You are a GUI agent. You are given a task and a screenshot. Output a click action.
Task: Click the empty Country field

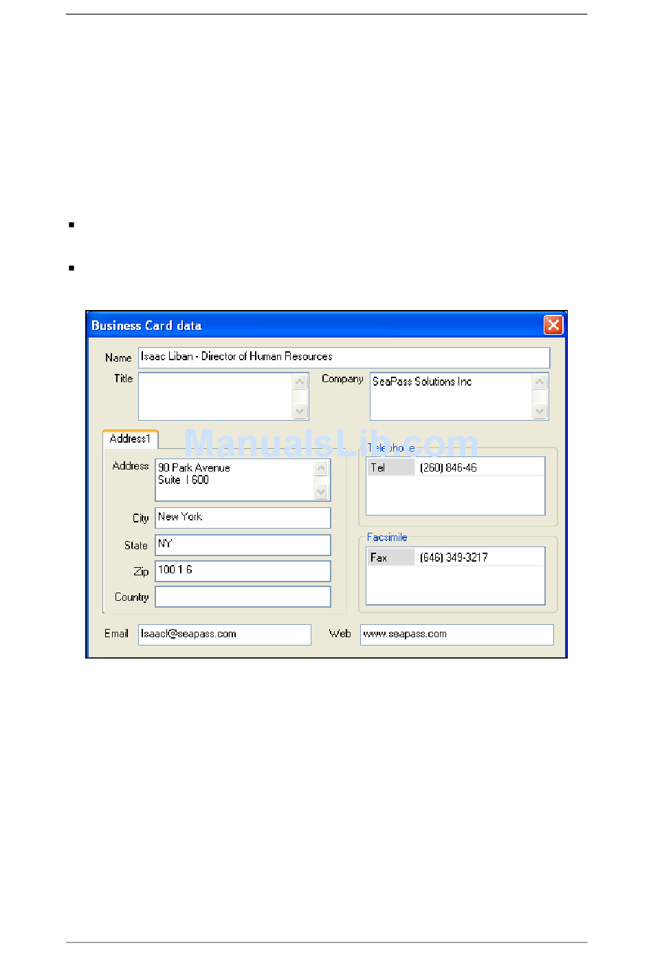[243, 597]
